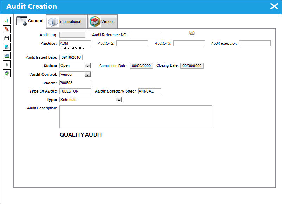The width and height of the screenshot is (282, 204).
Task: Click the Audit Creation window title
Action: click(x=32, y=6)
